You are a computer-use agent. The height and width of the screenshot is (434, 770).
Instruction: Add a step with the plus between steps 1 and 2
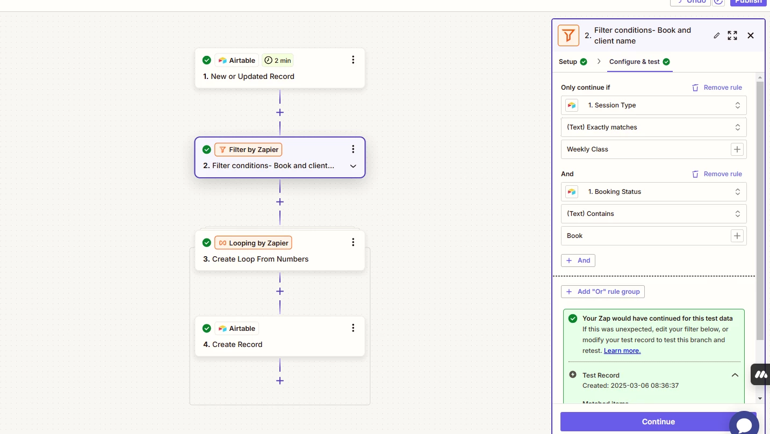[280, 112]
